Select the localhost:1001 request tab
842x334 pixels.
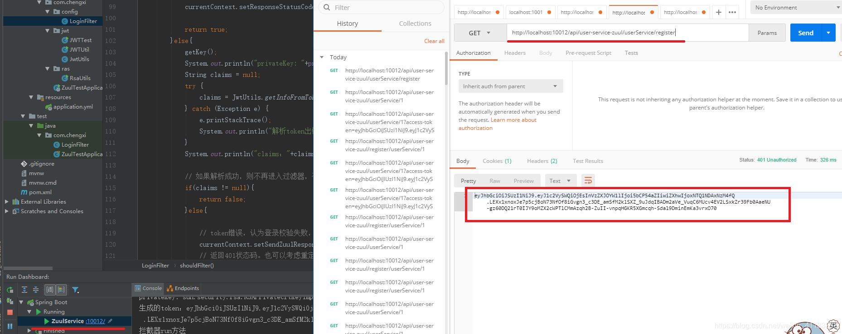click(x=530, y=12)
